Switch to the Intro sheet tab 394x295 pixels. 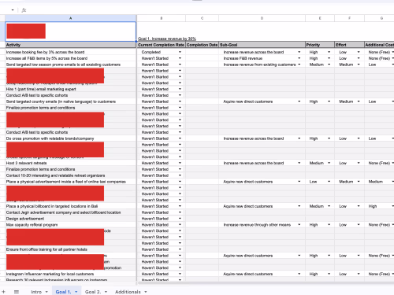click(x=36, y=292)
